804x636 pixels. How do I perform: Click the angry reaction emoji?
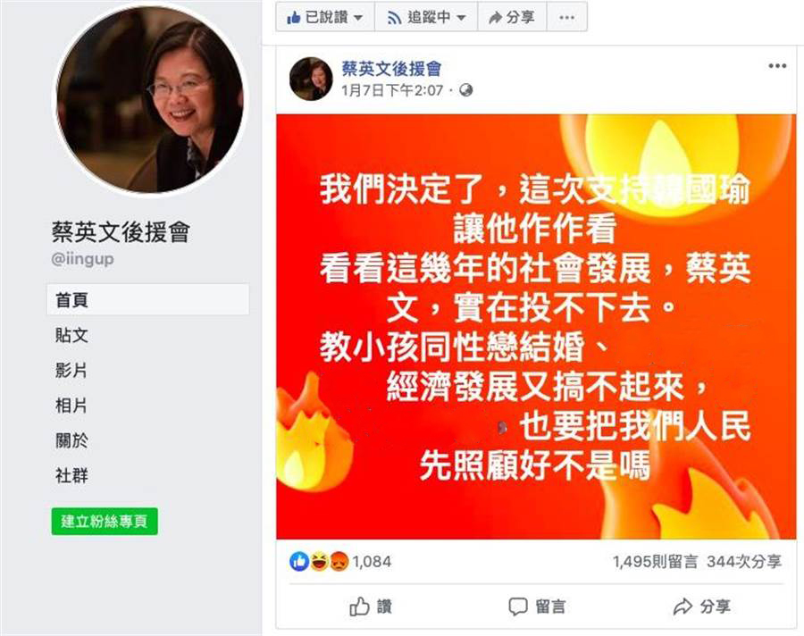point(339,562)
